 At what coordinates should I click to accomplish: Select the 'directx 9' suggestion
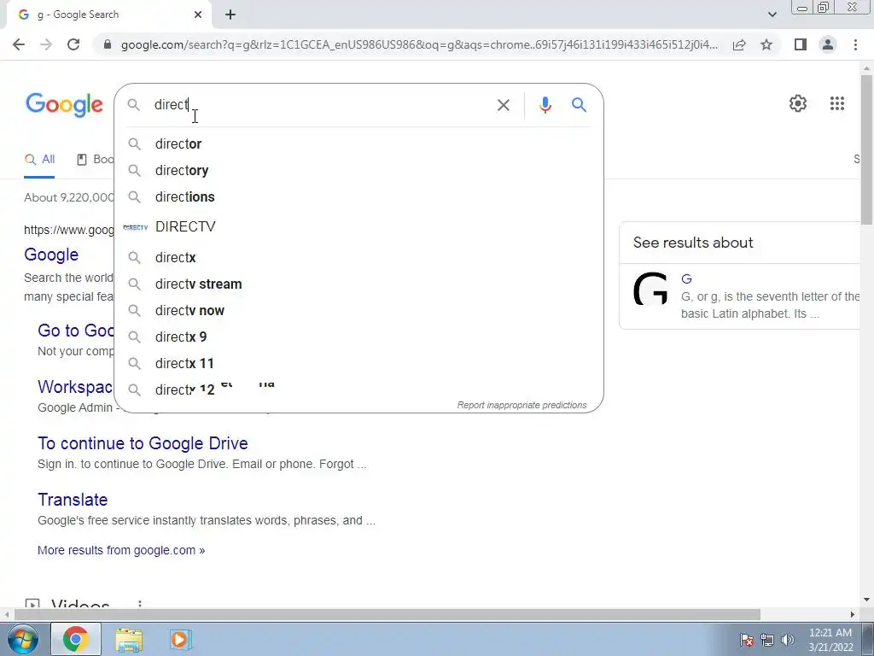click(358, 337)
